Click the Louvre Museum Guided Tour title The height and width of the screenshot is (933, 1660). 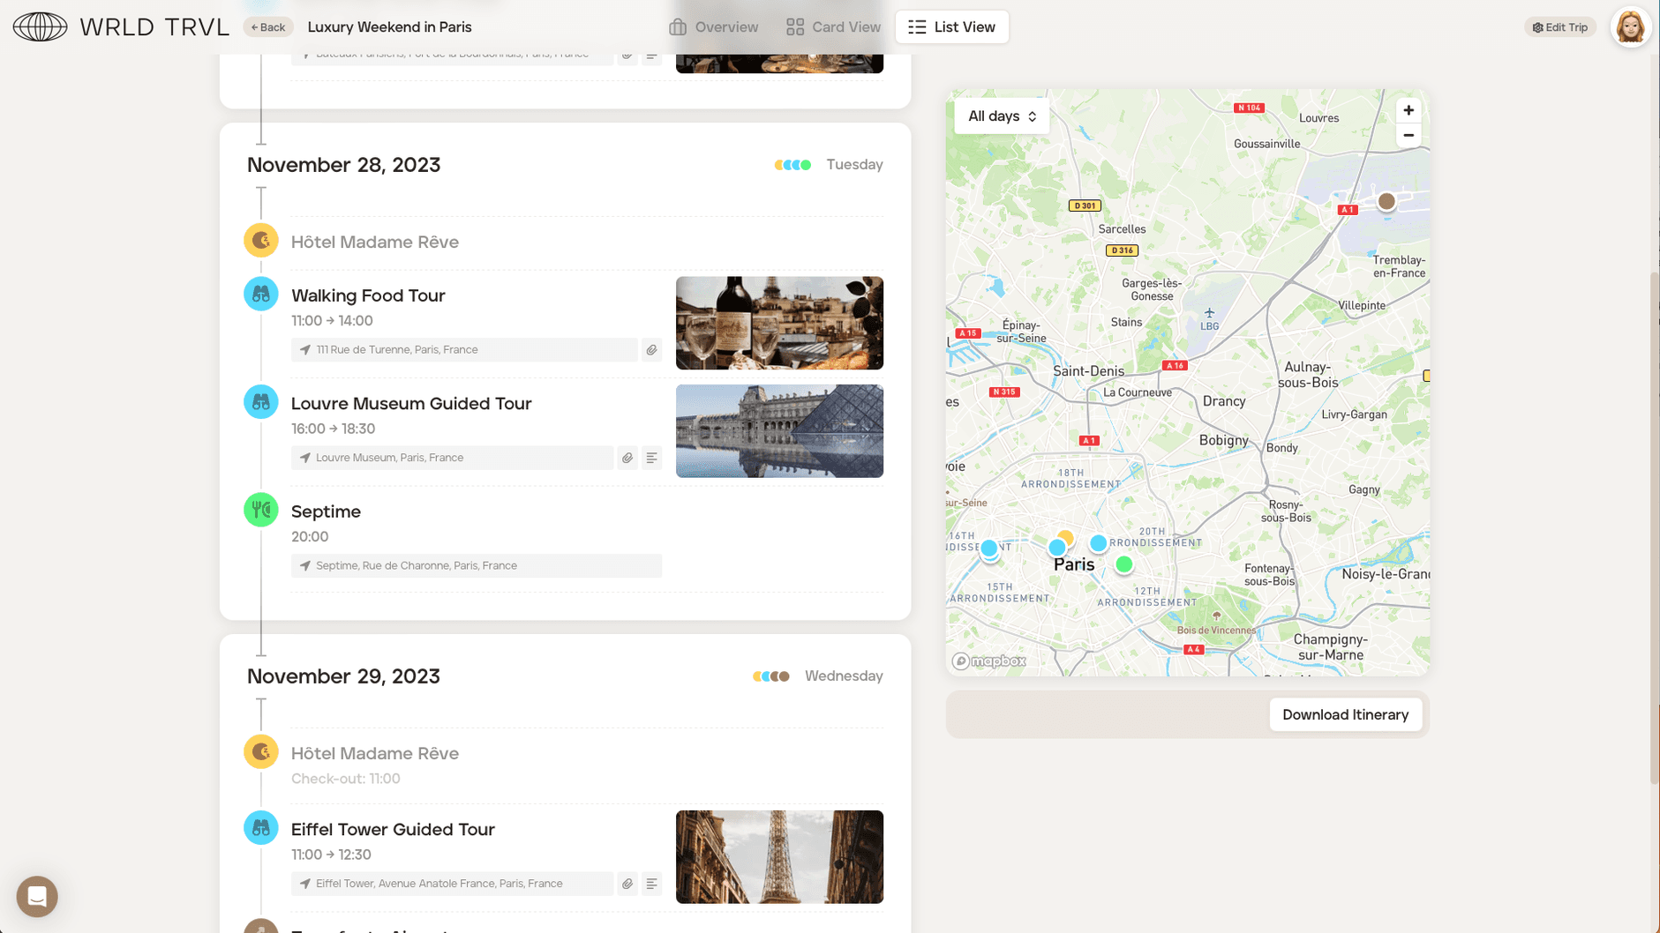[411, 403]
